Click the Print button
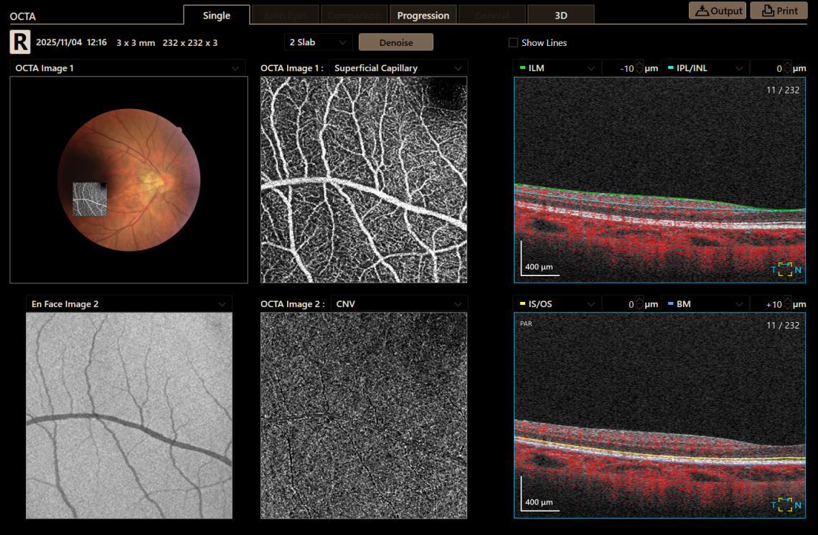818x535 pixels. (x=779, y=11)
